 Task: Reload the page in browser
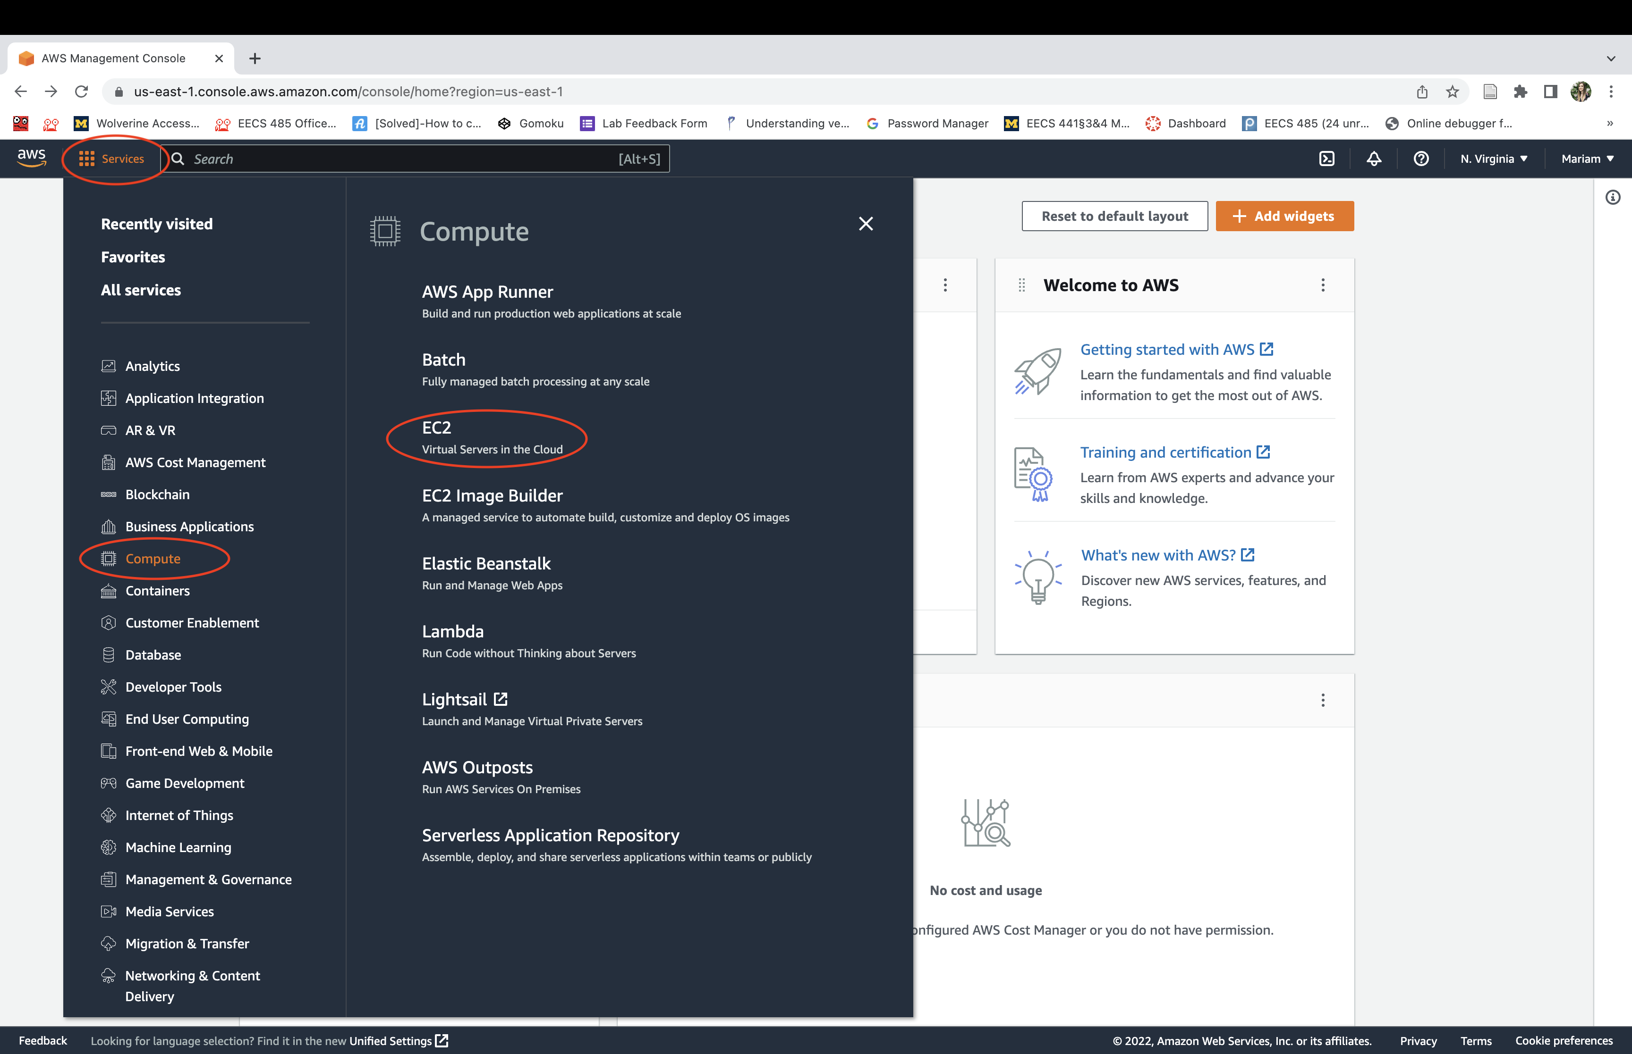coord(82,92)
